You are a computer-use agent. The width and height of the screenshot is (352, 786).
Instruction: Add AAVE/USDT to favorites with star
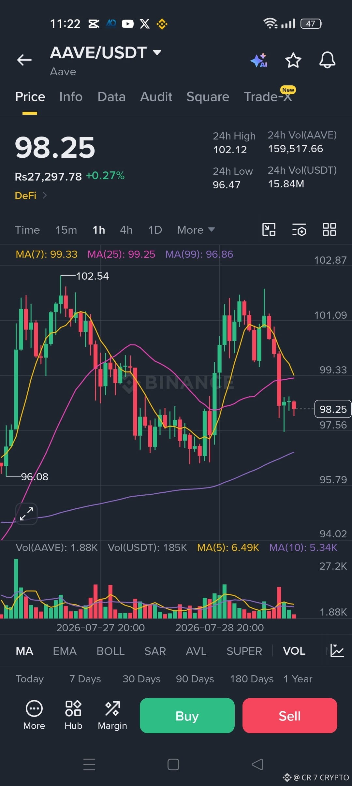pyautogui.click(x=293, y=60)
